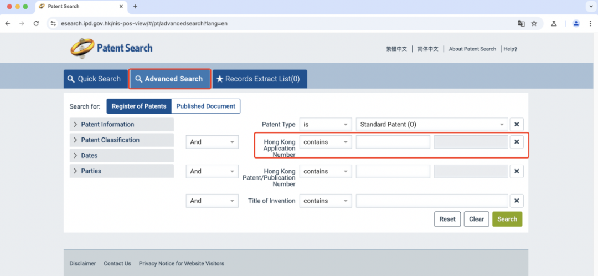Open the Title of Invention 'contains' dropdown
This screenshot has width=598, height=276.
point(326,201)
